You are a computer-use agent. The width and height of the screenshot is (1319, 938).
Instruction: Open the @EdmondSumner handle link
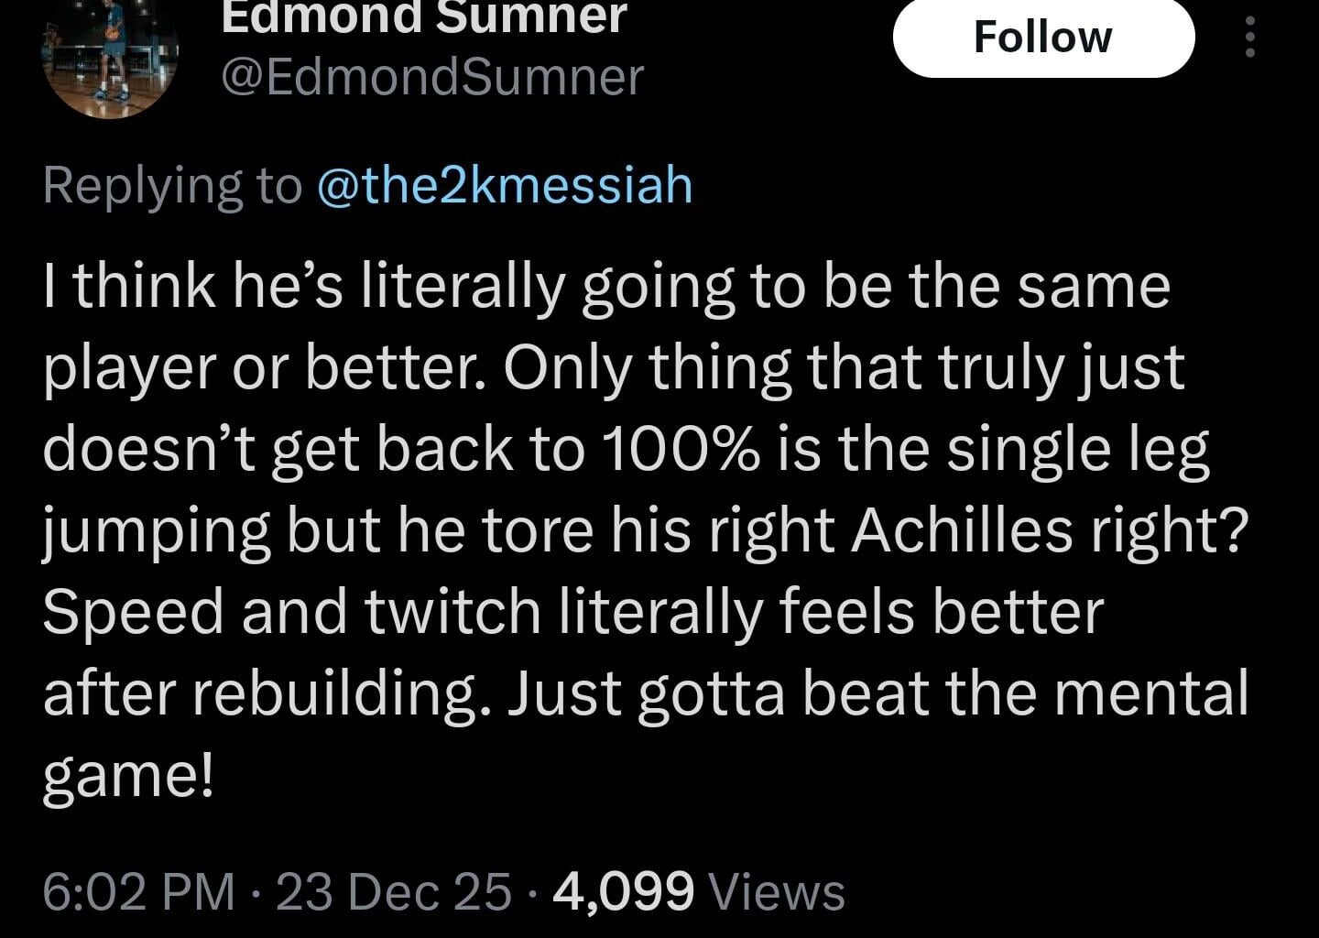[x=433, y=77]
